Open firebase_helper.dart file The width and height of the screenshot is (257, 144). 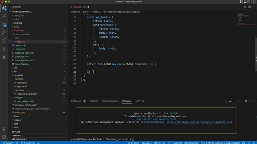point(27,94)
